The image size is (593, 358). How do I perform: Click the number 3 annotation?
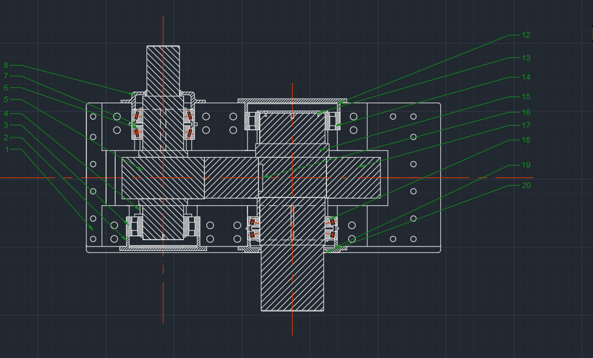click(6, 125)
